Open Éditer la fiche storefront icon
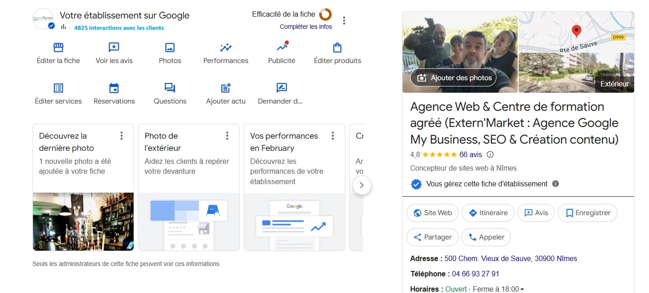The image size is (649, 293). click(x=58, y=48)
